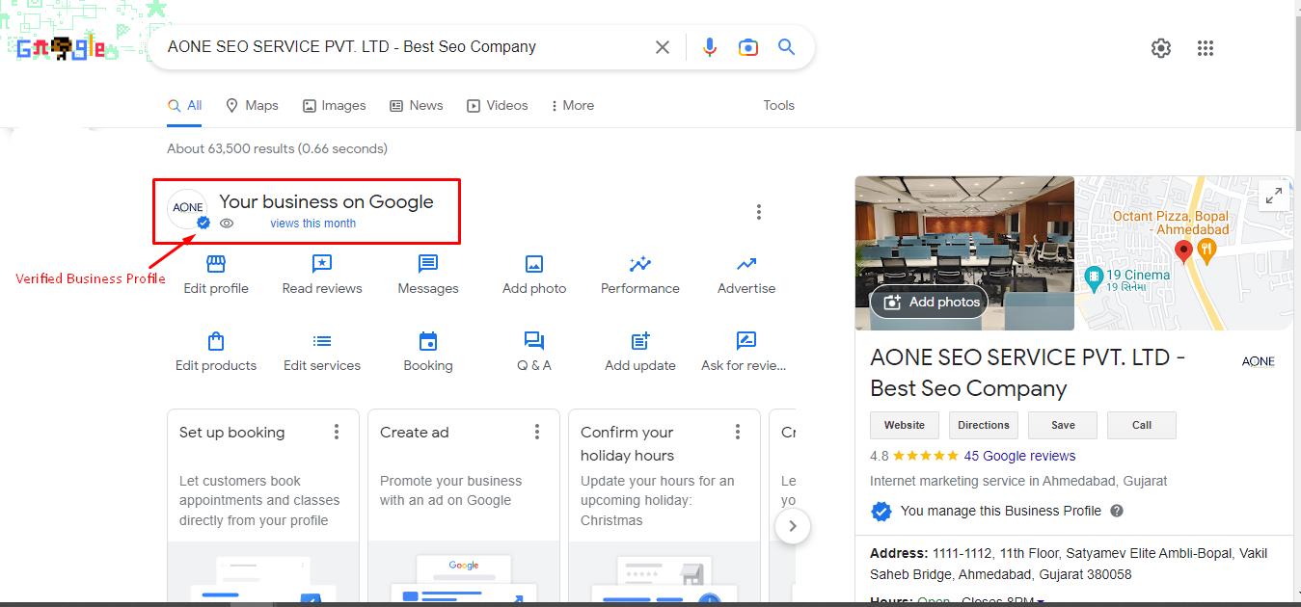Click the office interior photo thumbnail

point(964,252)
